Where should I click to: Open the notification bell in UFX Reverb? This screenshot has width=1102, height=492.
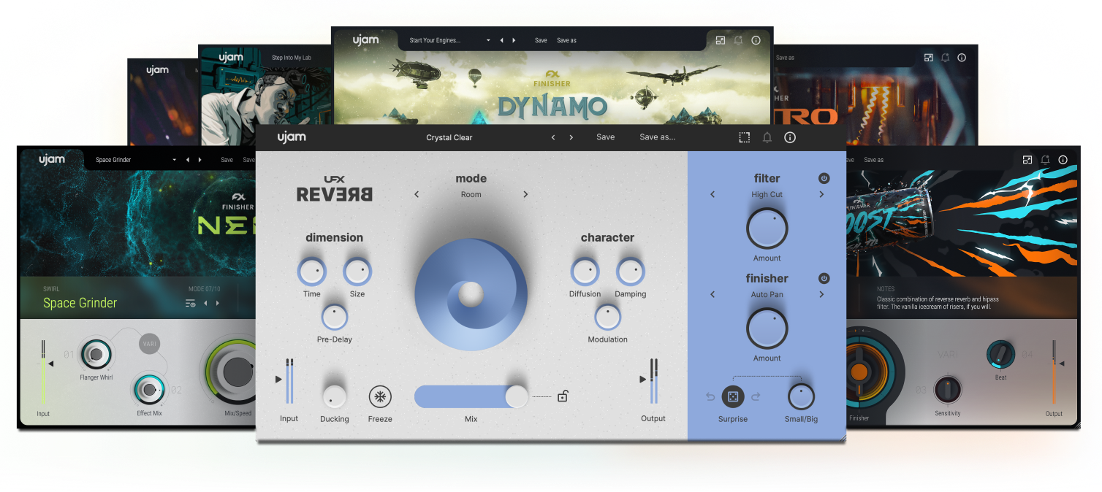767,137
